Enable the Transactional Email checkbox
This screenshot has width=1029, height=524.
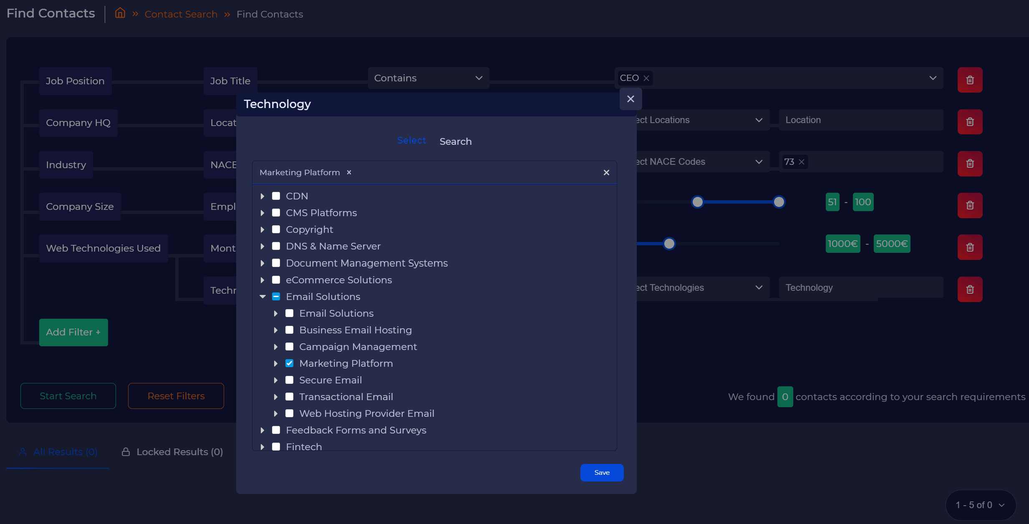pyautogui.click(x=289, y=397)
